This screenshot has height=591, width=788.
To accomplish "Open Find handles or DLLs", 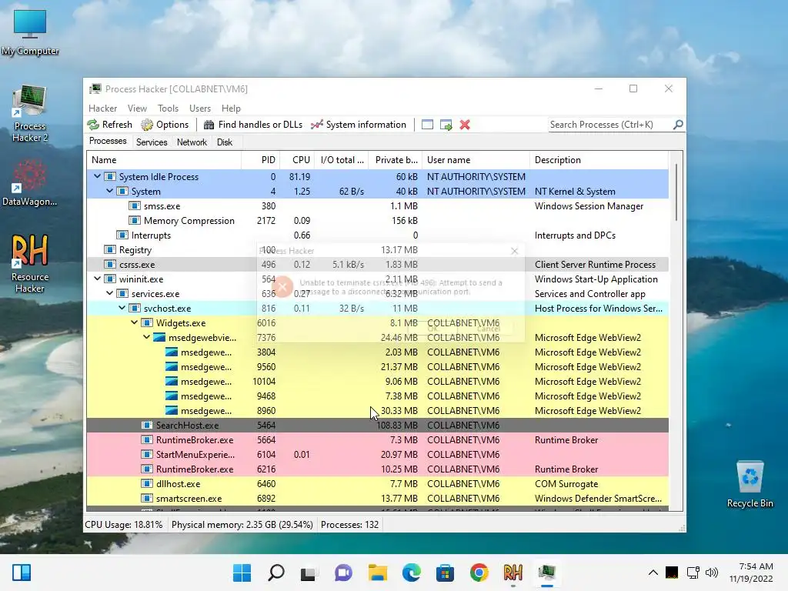I will 252,125.
